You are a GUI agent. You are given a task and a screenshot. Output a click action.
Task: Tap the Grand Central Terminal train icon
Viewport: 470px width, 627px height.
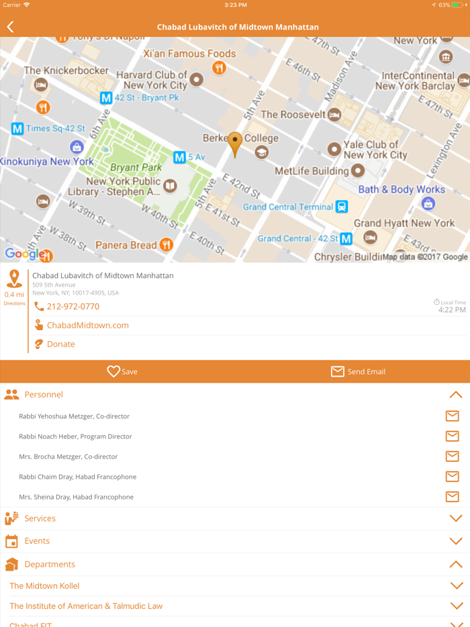coord(342,207)
